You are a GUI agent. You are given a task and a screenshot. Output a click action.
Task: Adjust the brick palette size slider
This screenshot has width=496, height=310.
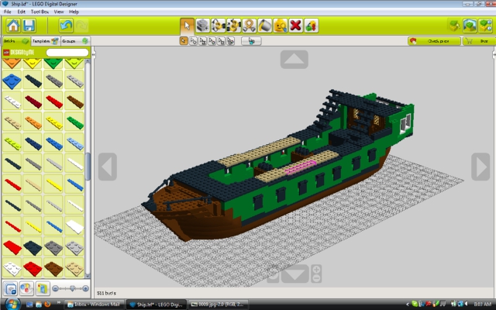71,288
